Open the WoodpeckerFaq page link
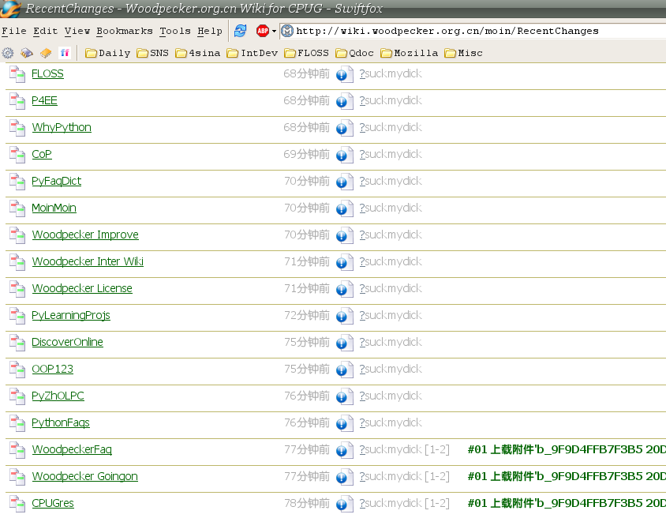Viewport: 666px width, 518px height. coord(72,450)
